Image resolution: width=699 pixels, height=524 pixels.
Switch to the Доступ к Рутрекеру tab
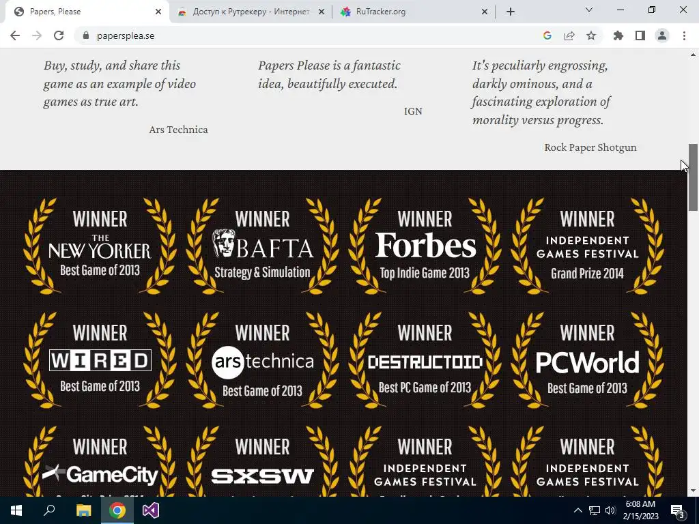point(250,12)
